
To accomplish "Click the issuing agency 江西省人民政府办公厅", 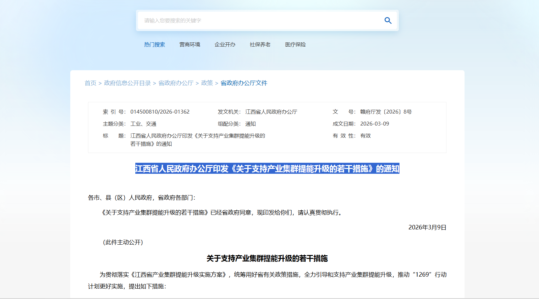I will tap(271, 112).
